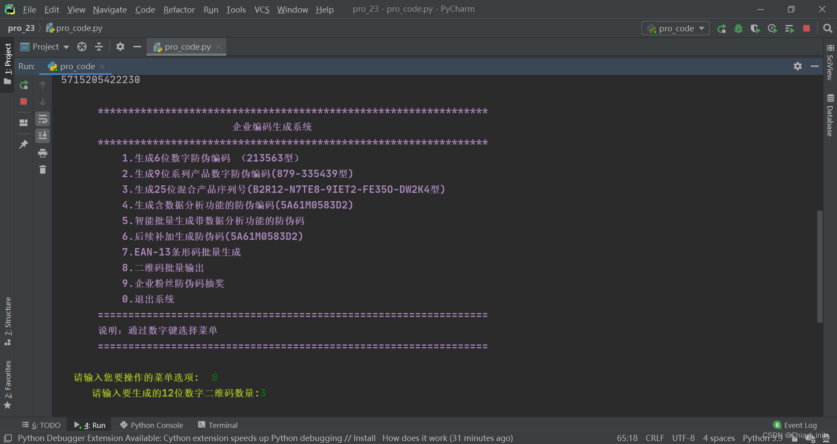Open the Run menu
The image size is (837, 444).
click(x=211, y=10)
